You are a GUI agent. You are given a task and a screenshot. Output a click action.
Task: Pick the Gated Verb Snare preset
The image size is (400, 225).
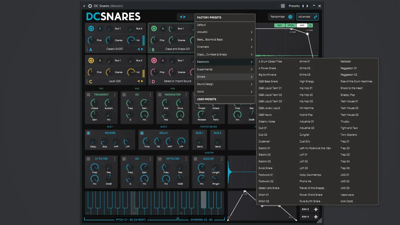click(x=269, y=188)
